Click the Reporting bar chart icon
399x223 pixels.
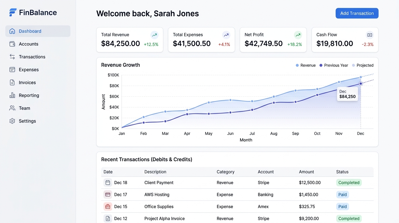[12, 95]
